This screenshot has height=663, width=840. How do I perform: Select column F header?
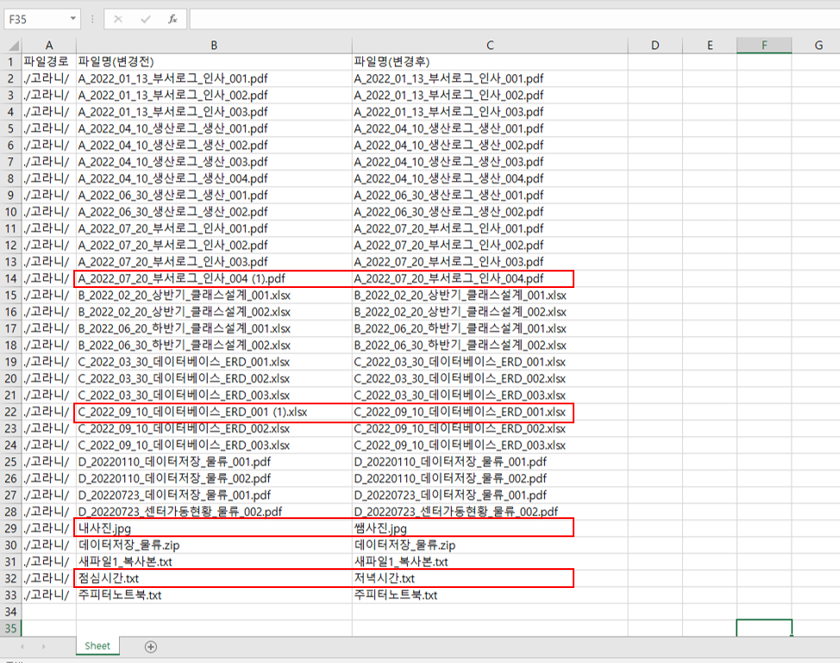(x=764, y=46)
